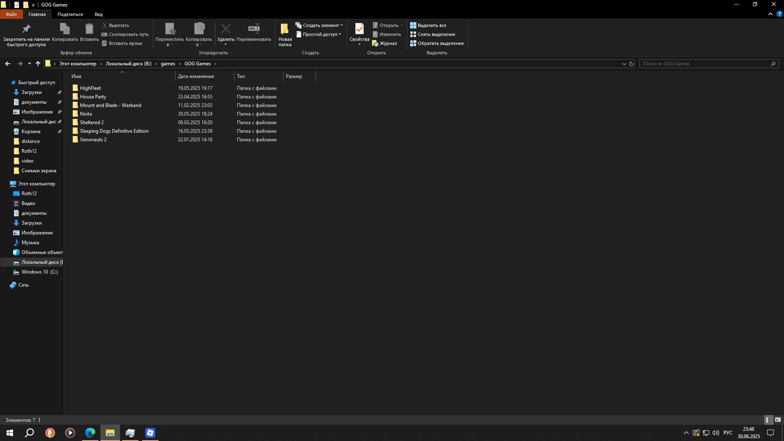Click the New Folder icon
Screen dimensions: 784x441
(x=285, y=29)
